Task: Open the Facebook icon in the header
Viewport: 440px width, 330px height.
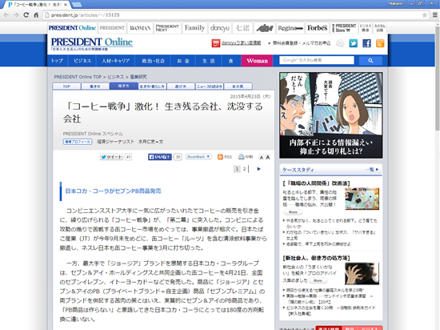Action: coord(366,43)
